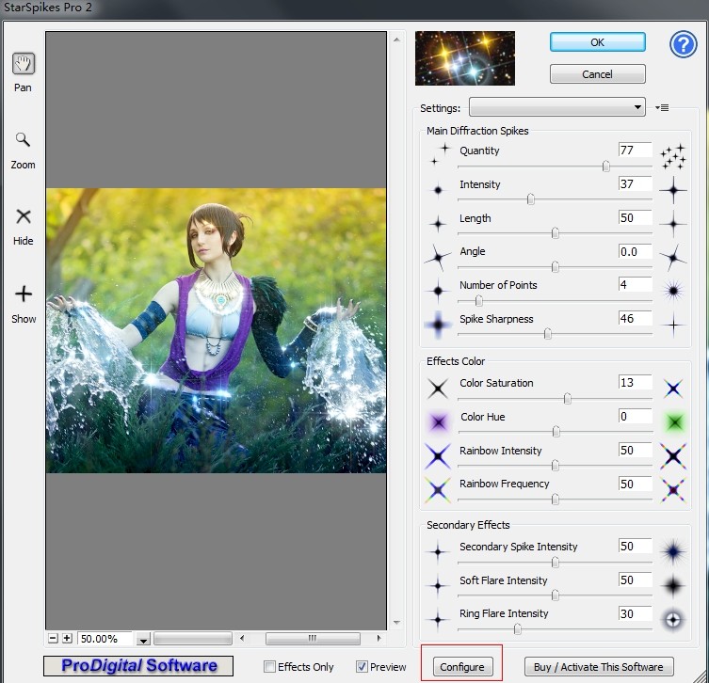The height and width of the screenshot is (683, 709).
Task: Choose the Hide X tool
Action: pos(23,216)
